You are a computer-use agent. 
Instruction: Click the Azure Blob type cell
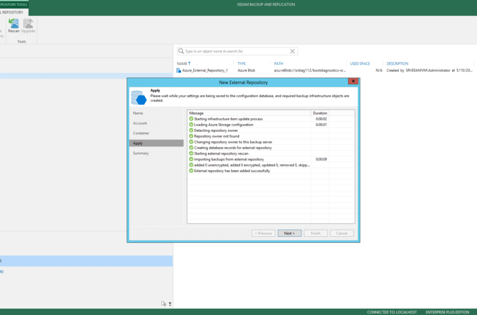[246, 70]
